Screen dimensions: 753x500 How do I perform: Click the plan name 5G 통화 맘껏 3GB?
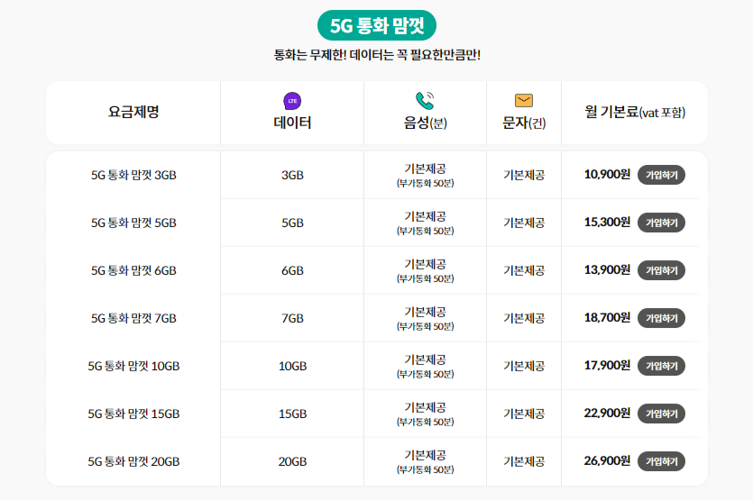click(133, 175)
